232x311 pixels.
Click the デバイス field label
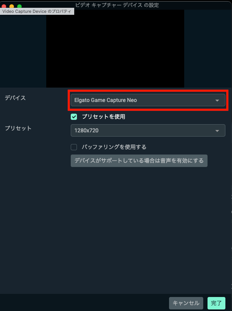pyautogui.click(x=15, y=98)
